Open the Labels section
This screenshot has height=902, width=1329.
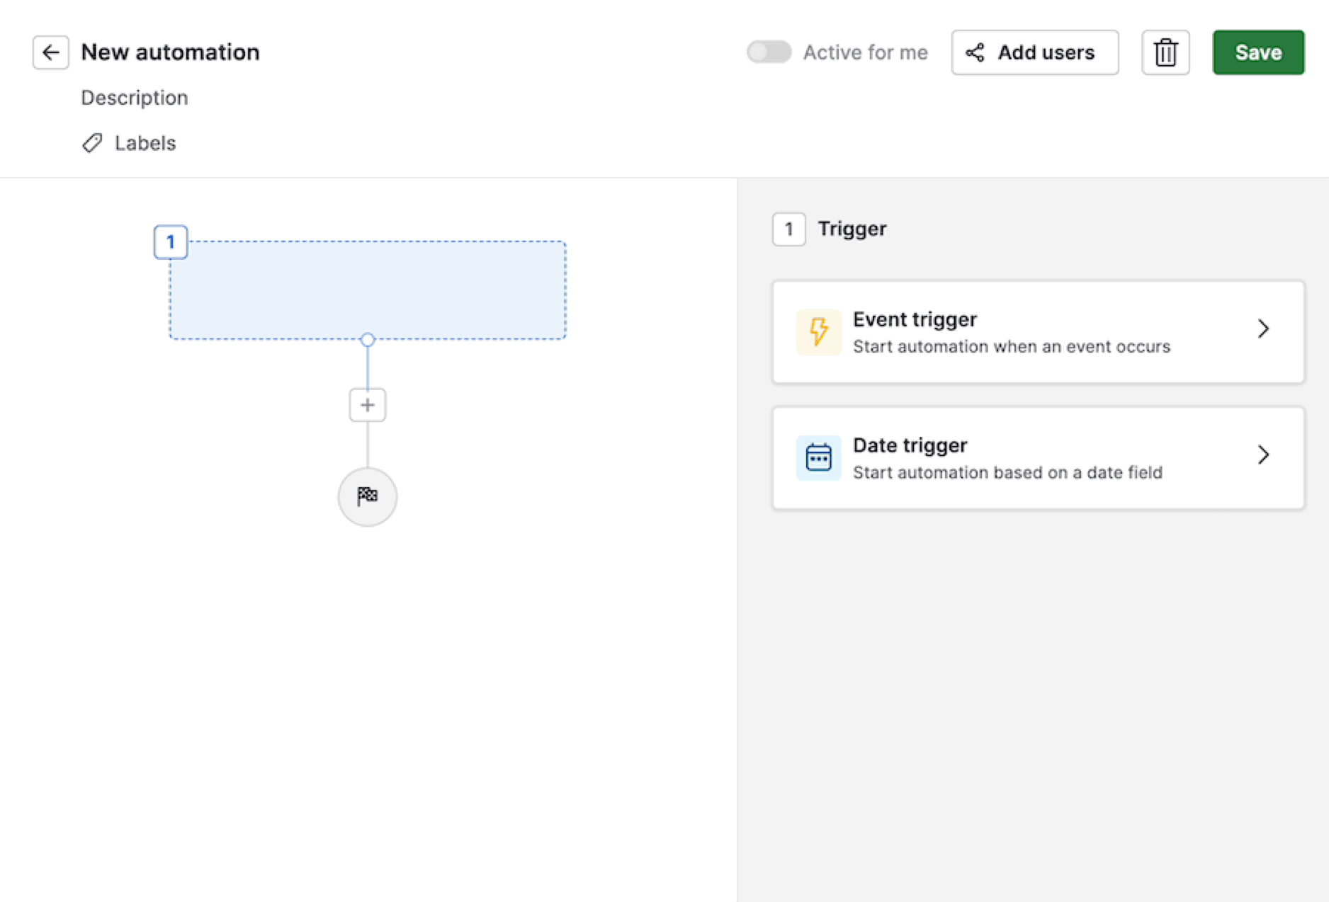145,142
